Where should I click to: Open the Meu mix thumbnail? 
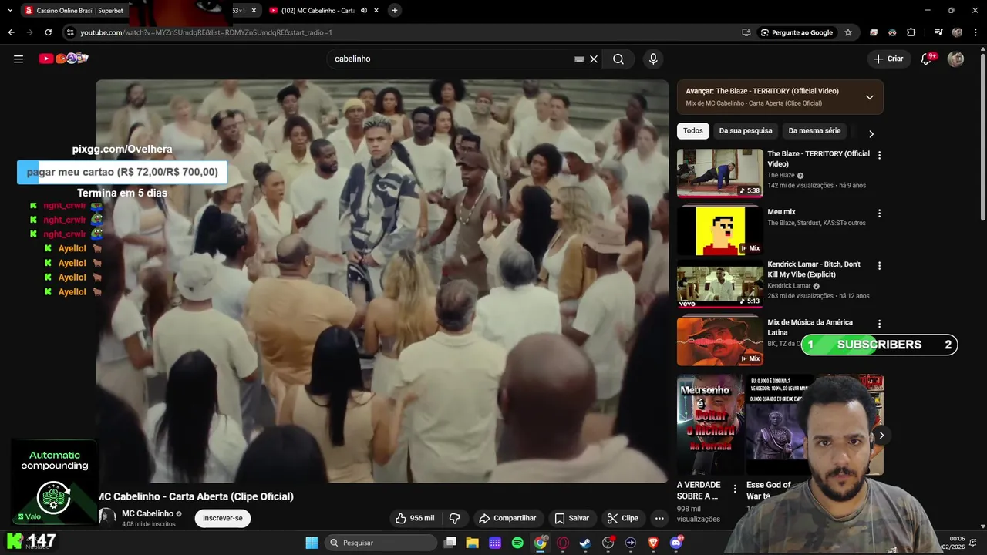[720, 230]
